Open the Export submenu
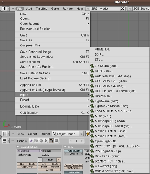Viewport: 150px width, 174px height. (x=53, y=100)
